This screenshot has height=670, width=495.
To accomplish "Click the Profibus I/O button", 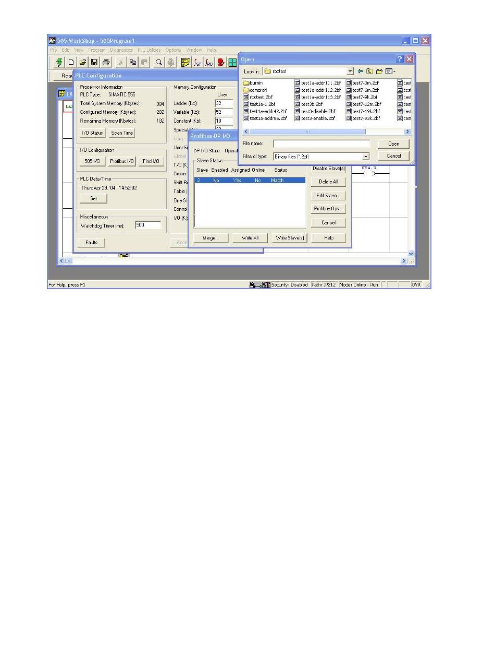I will tap(122, 161).
